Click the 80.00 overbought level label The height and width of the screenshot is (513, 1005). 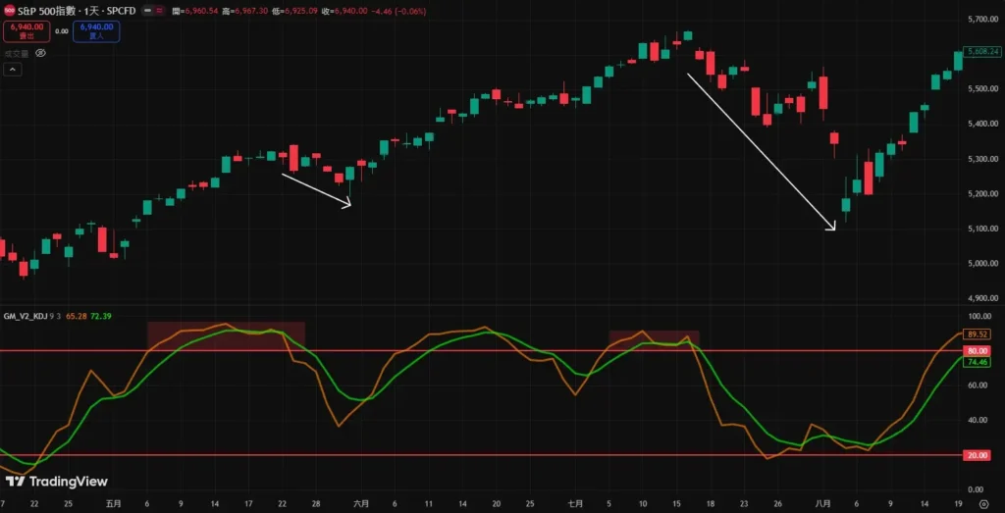point(978,350)
